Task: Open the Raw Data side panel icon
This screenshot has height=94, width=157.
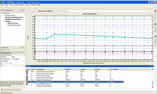Action: 155,24
